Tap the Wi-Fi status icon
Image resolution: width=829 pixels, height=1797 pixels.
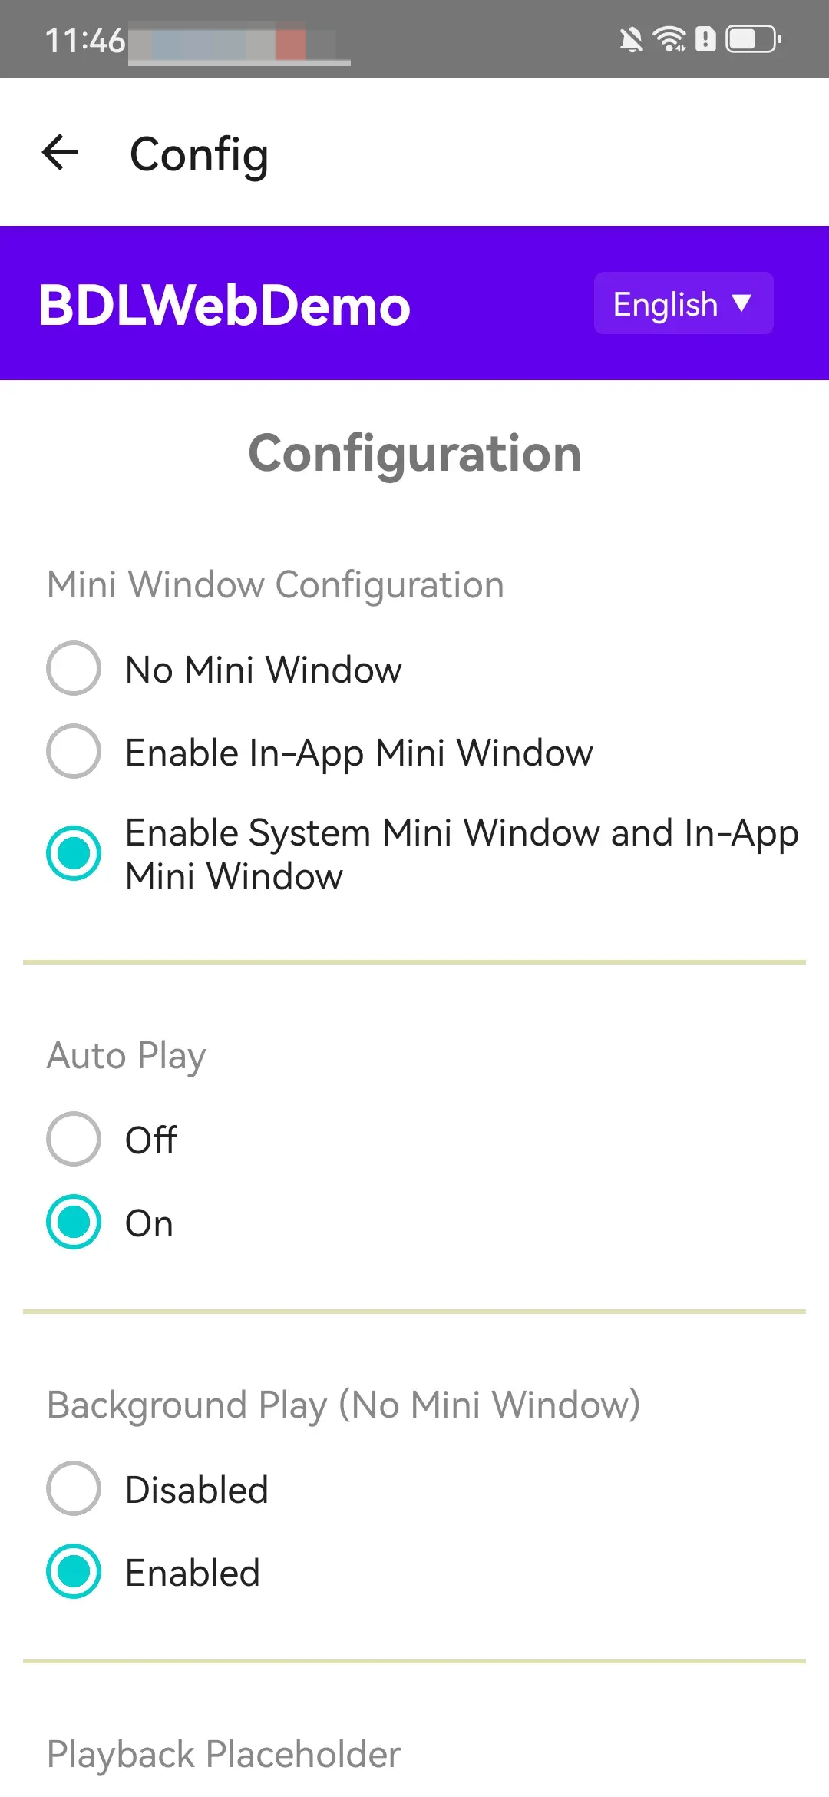click(x=669, y=39)
